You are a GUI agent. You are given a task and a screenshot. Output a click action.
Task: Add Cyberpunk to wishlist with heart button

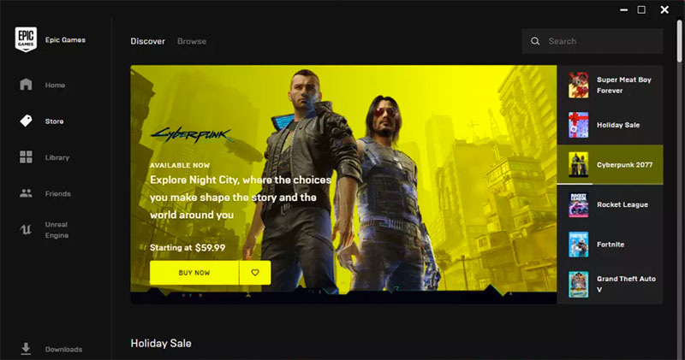click(255, 273)
